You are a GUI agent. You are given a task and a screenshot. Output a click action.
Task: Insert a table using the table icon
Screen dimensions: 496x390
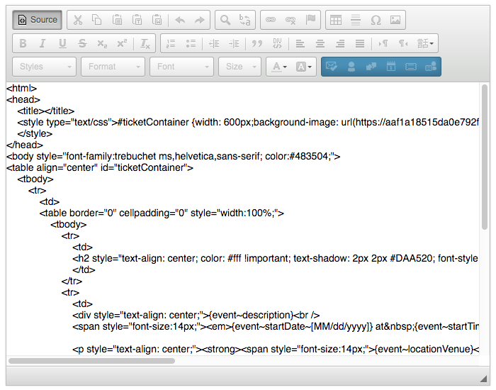click(336, 20)
